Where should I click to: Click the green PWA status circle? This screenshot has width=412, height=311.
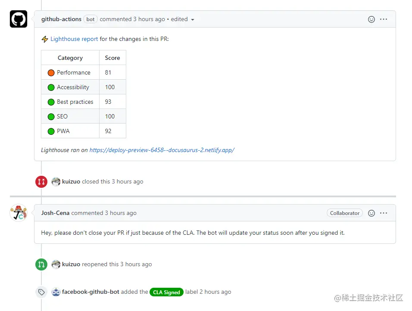[51, 131]
